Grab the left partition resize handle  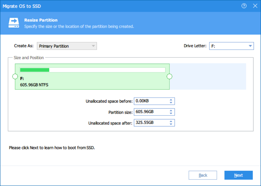pyautogui.click(x=15, y=76)
